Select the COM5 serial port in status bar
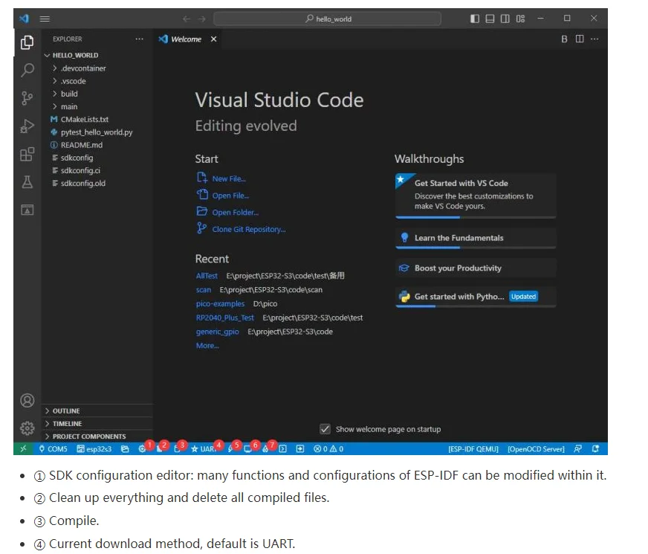The image size is (648, 554). click(53, 449)
